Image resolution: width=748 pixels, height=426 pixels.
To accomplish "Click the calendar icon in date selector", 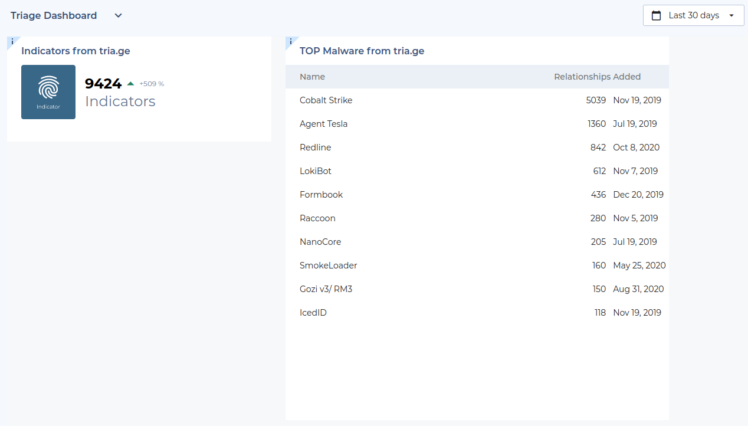I will [656, 15].
